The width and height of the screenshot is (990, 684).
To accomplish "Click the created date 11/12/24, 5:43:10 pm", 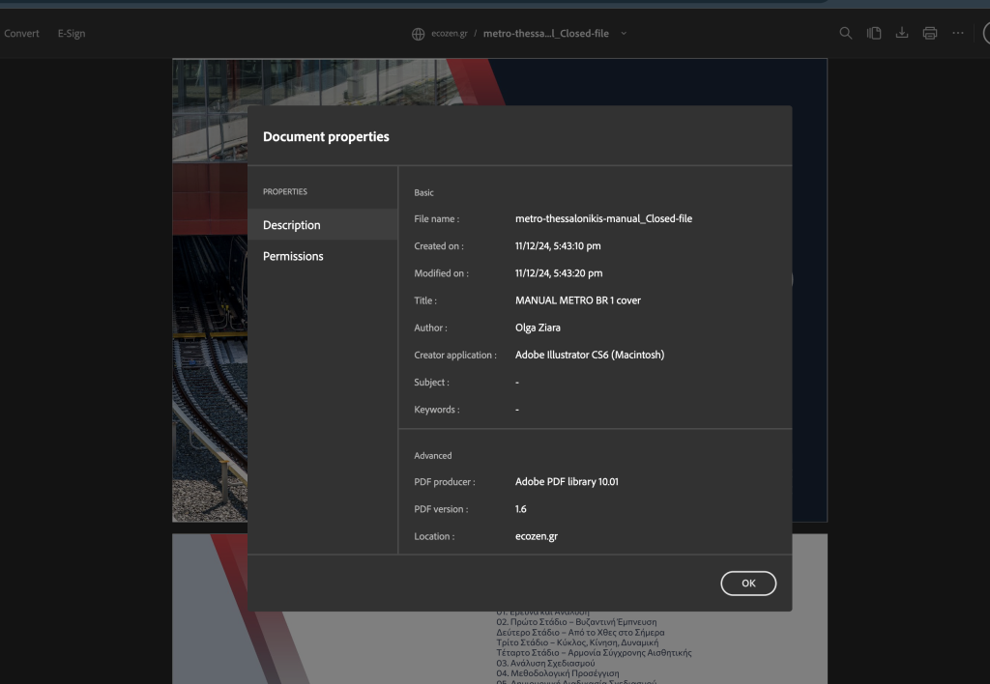I will click(558, 245).
